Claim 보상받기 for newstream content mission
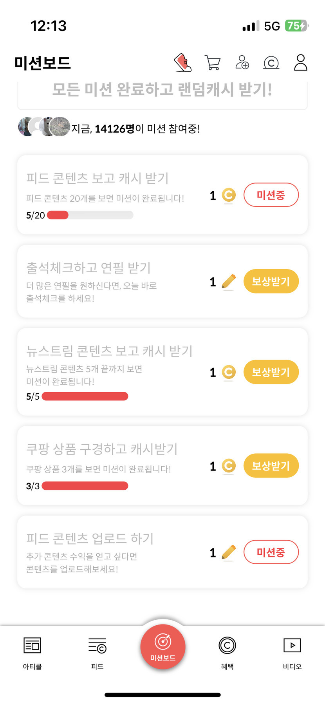 tap(271, 372)
